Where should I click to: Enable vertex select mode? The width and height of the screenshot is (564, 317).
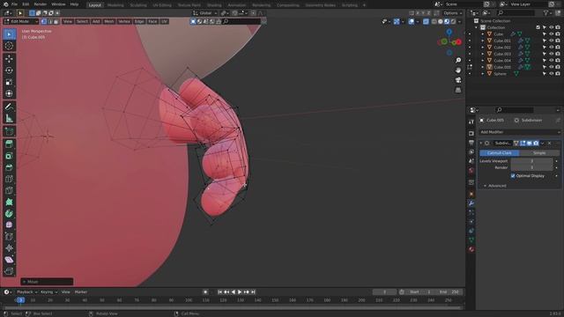44,21
